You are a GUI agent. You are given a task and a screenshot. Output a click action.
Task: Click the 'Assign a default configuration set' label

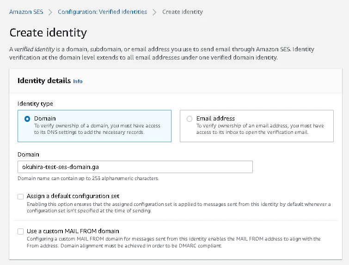[x=73, y=196]
